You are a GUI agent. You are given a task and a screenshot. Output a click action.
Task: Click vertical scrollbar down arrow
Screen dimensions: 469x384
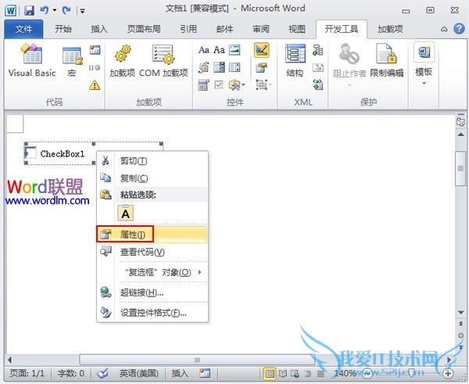point(460,313)
